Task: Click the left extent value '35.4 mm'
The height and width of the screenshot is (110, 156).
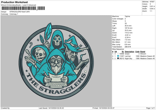Action: click(128, 26)
